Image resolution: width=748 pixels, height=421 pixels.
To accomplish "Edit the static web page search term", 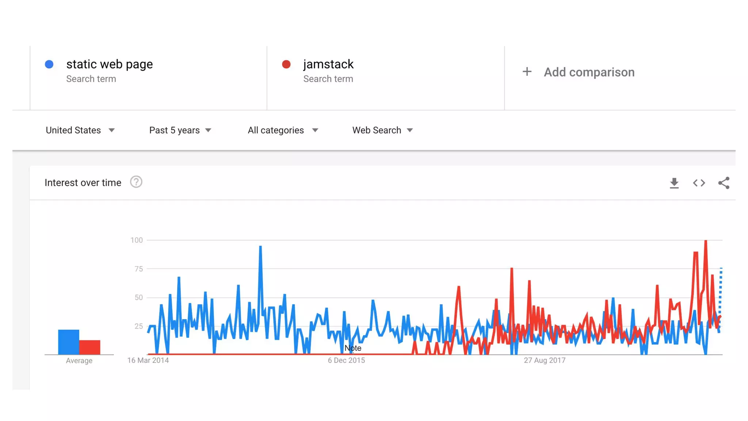I will tap(109, 64).
